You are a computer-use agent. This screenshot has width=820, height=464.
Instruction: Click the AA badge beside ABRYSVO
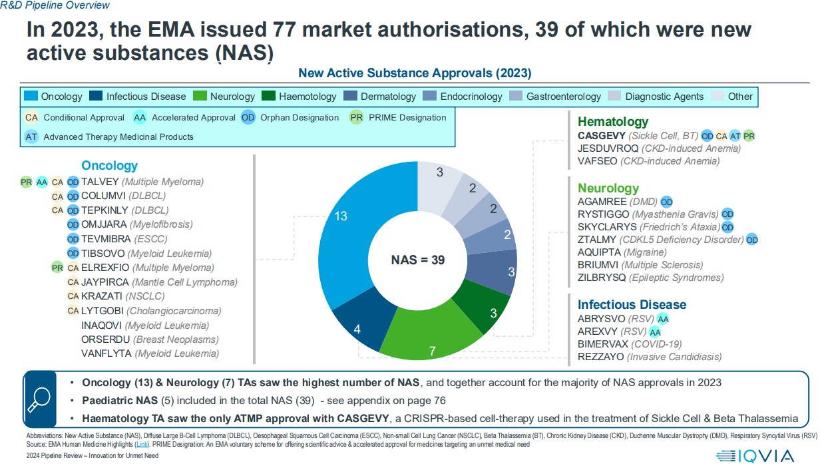click(663, 318)
